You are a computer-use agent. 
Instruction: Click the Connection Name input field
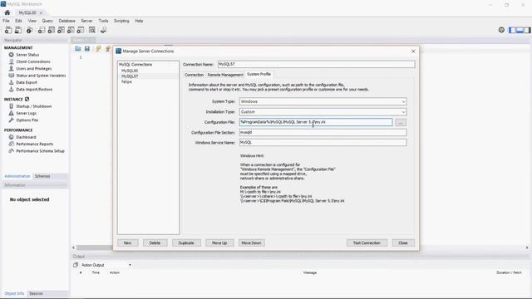[x=316, y=64]
